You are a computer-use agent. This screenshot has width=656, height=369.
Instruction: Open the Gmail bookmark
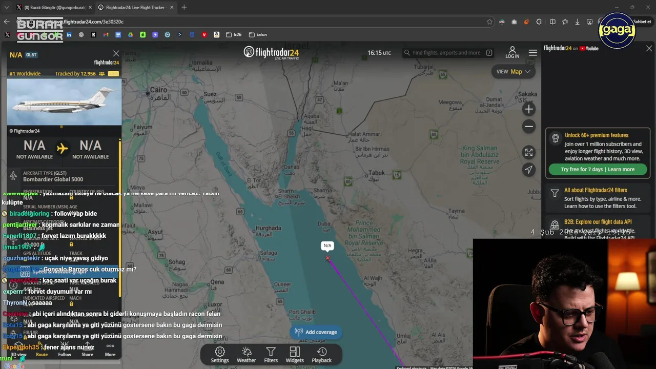[x=106, y=35]
